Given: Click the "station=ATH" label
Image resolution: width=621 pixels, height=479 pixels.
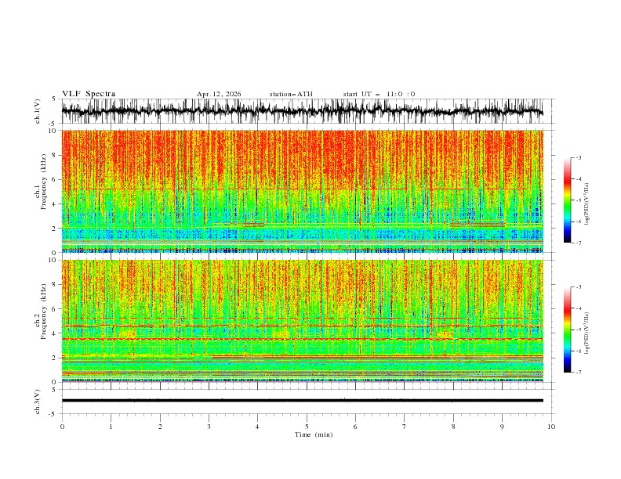Looking at the screenshot, I should coord(291,94).
